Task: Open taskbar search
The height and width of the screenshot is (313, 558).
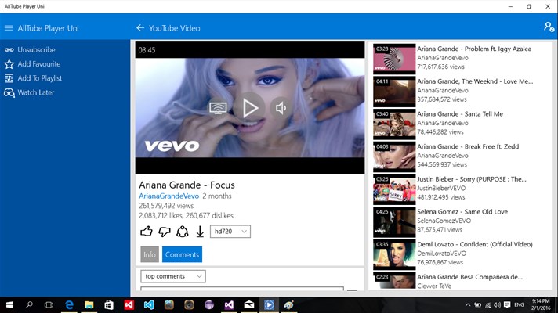Action: [x=29, y=305]
